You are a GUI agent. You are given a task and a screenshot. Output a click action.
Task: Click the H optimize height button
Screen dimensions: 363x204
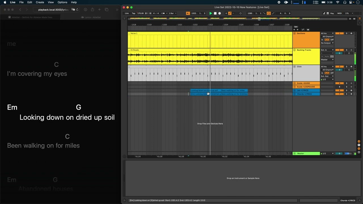pyautogui.click(x=350, y=19)
